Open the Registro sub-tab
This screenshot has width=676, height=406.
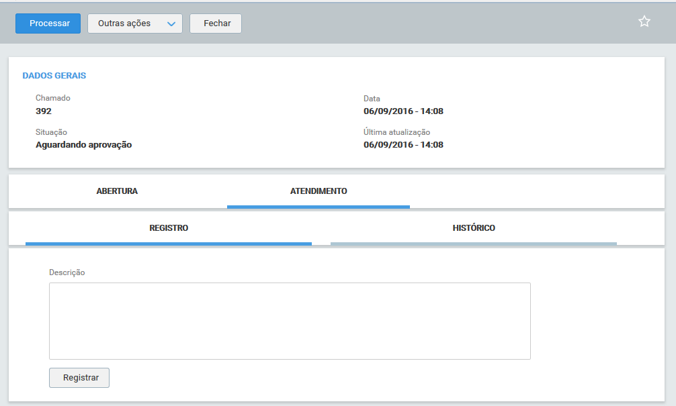(x=169, y=228)
